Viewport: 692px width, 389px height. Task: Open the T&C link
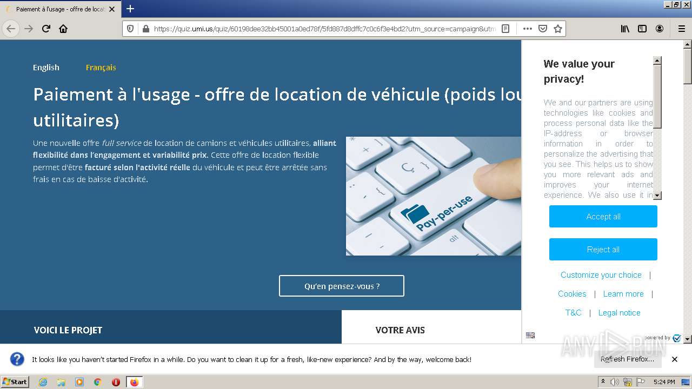(x=574, y=313)
